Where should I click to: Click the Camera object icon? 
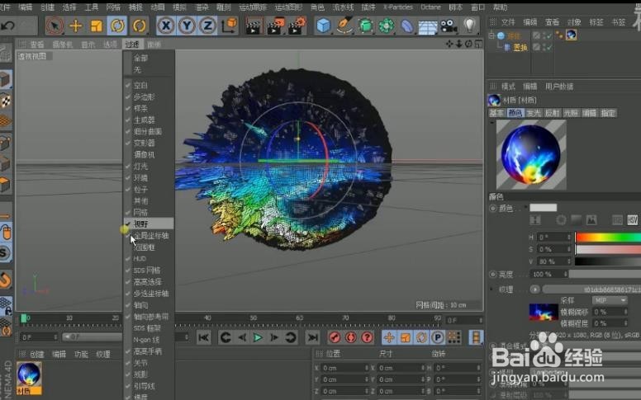449,26
